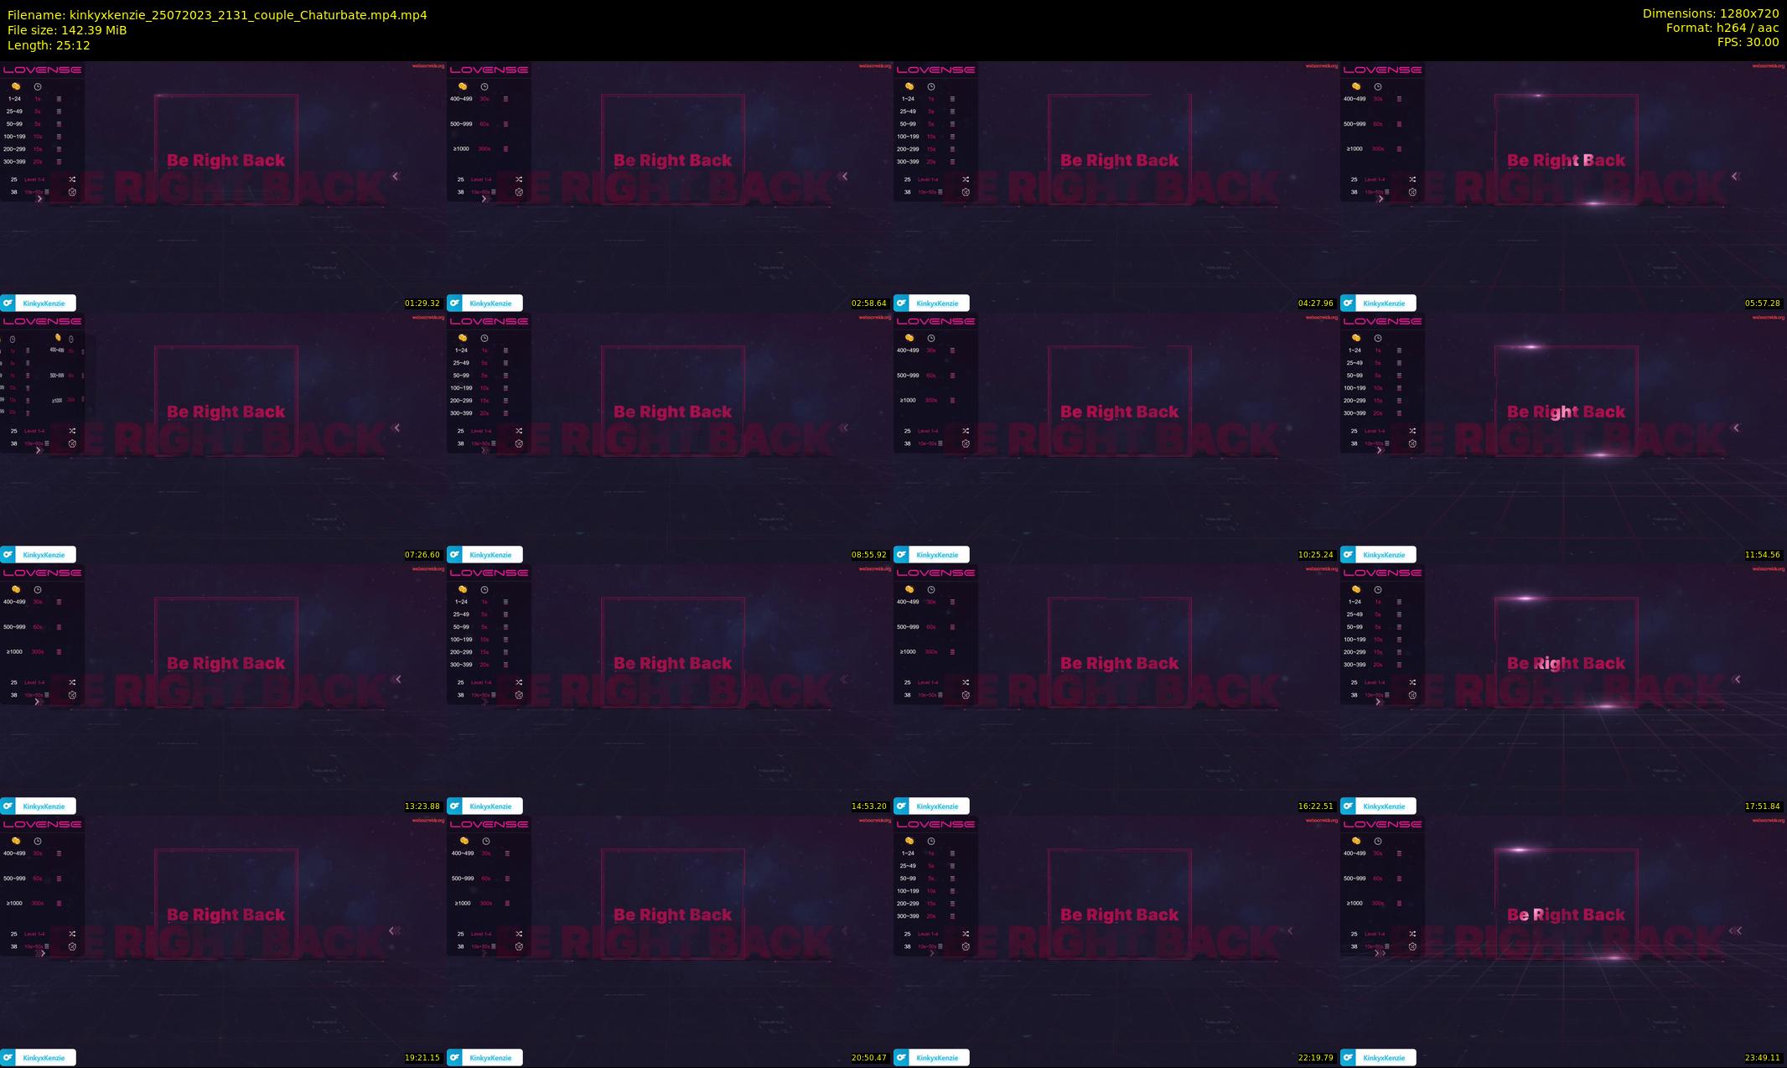Viewport: 1787px width, 1068px height.
Task: Click the double left chevron in the 23:49.11 frame
Action: 1736,931
